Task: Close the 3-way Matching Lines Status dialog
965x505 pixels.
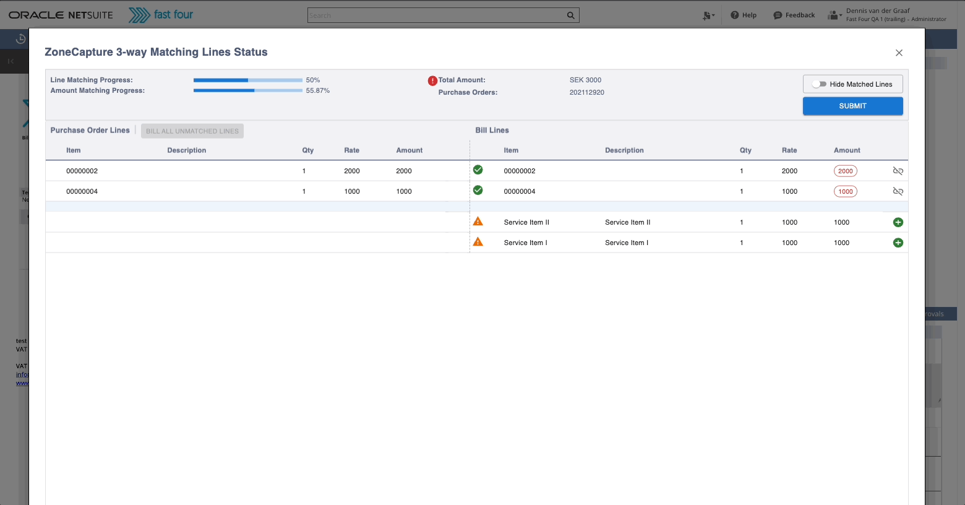Action: click(899, 53)
